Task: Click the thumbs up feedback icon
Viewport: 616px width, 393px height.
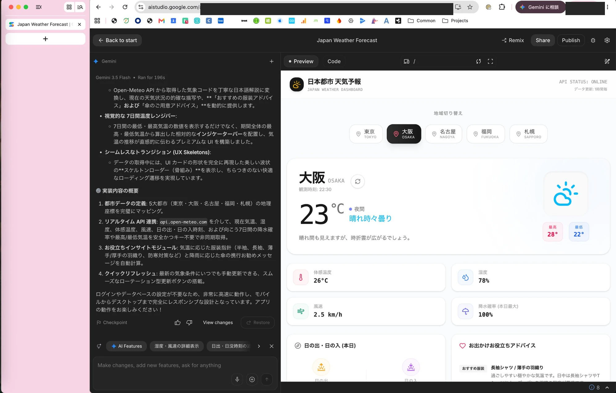Action: pos(177,322)
